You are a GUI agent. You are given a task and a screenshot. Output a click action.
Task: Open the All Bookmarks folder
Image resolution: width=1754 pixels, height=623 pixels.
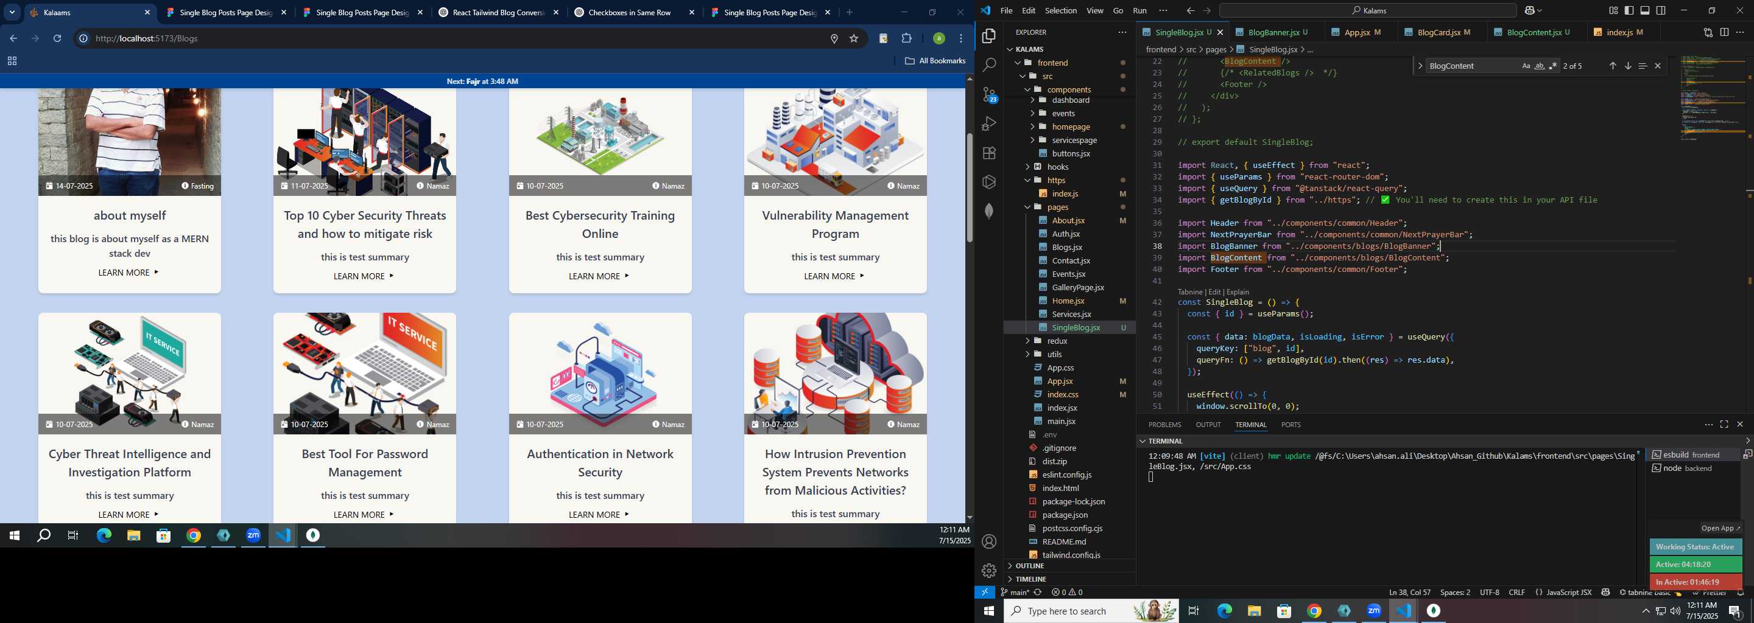click(x=935, y=61)
